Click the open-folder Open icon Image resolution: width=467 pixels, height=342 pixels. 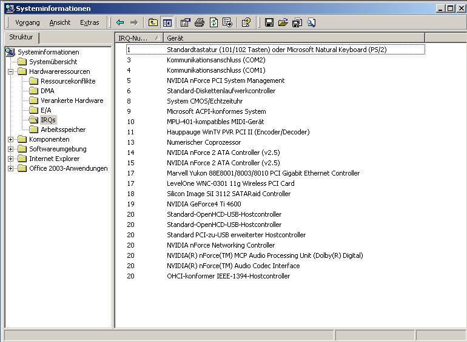tap(283, 22)
